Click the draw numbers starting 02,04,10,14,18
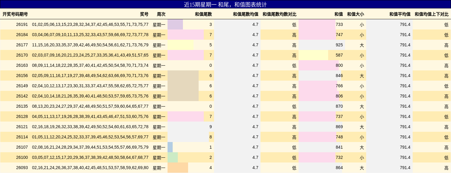The width and height of the screenshot is (451, 173). click(90, 96)
